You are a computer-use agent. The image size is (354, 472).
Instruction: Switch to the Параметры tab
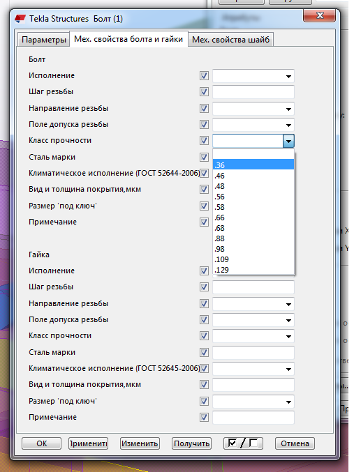click(x=44, y=40)
